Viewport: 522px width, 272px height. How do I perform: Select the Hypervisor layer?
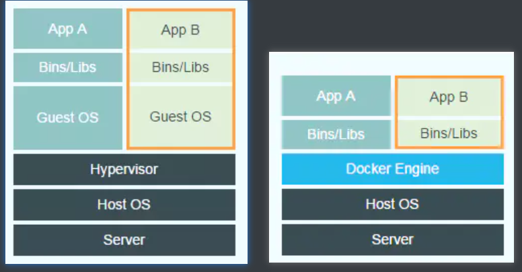point(124,169)
